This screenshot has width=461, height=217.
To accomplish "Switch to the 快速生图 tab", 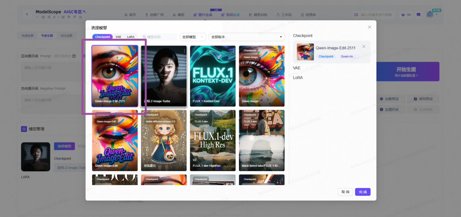I will (x=28, y=36).
